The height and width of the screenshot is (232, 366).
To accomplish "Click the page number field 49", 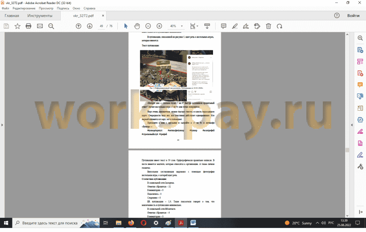I will click(x=101, y=26).
